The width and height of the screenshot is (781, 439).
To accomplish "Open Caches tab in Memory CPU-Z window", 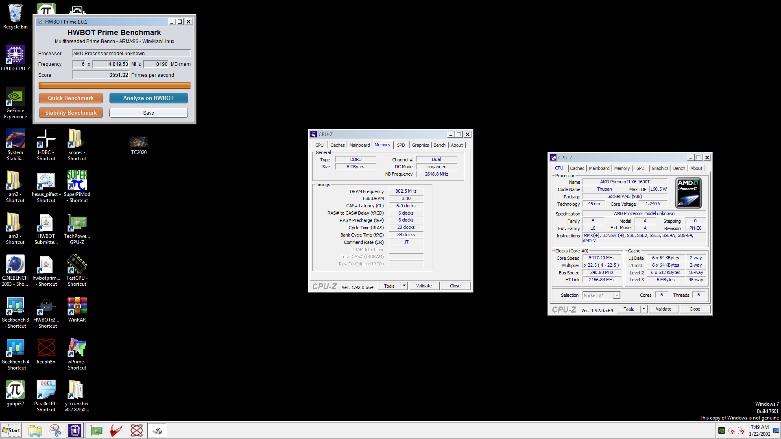I will 337,145.
